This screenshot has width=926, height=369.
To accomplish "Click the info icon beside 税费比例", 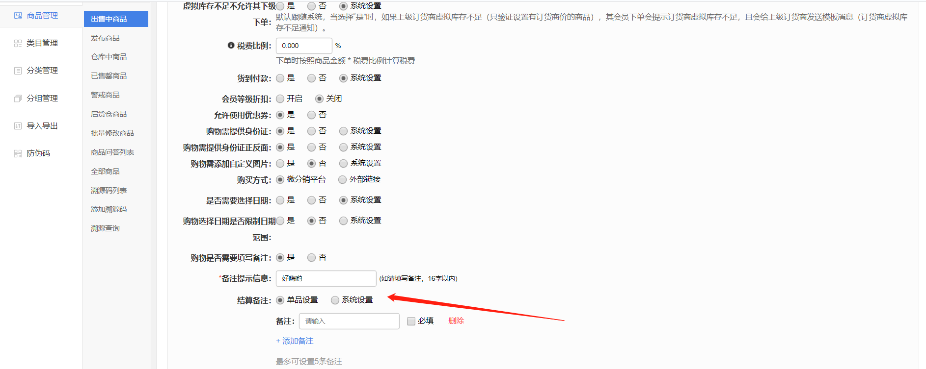I will tap(231, 46).
